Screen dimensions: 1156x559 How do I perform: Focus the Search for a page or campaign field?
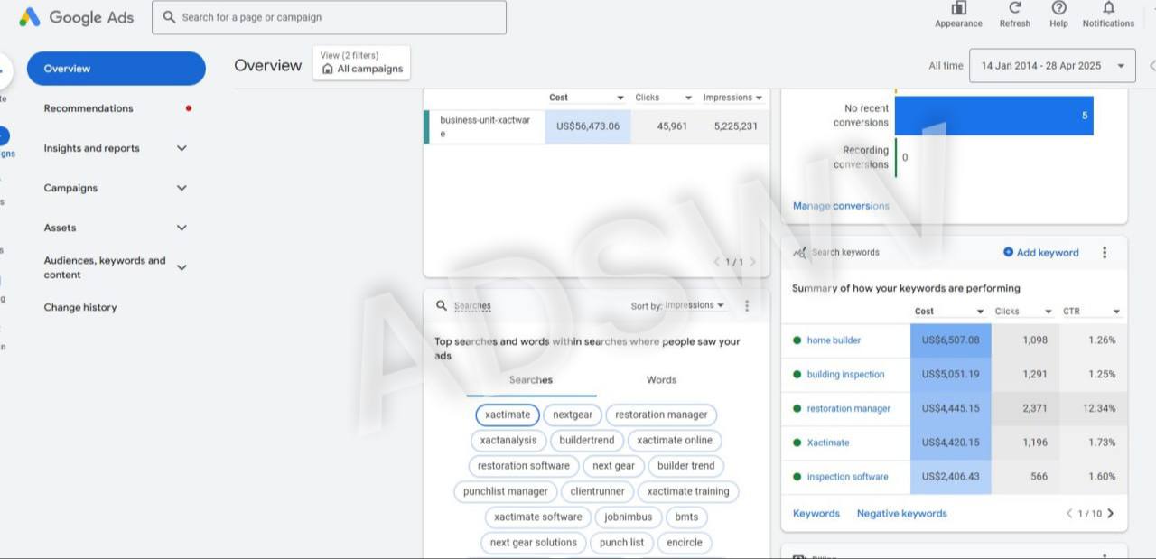point(329,17)
